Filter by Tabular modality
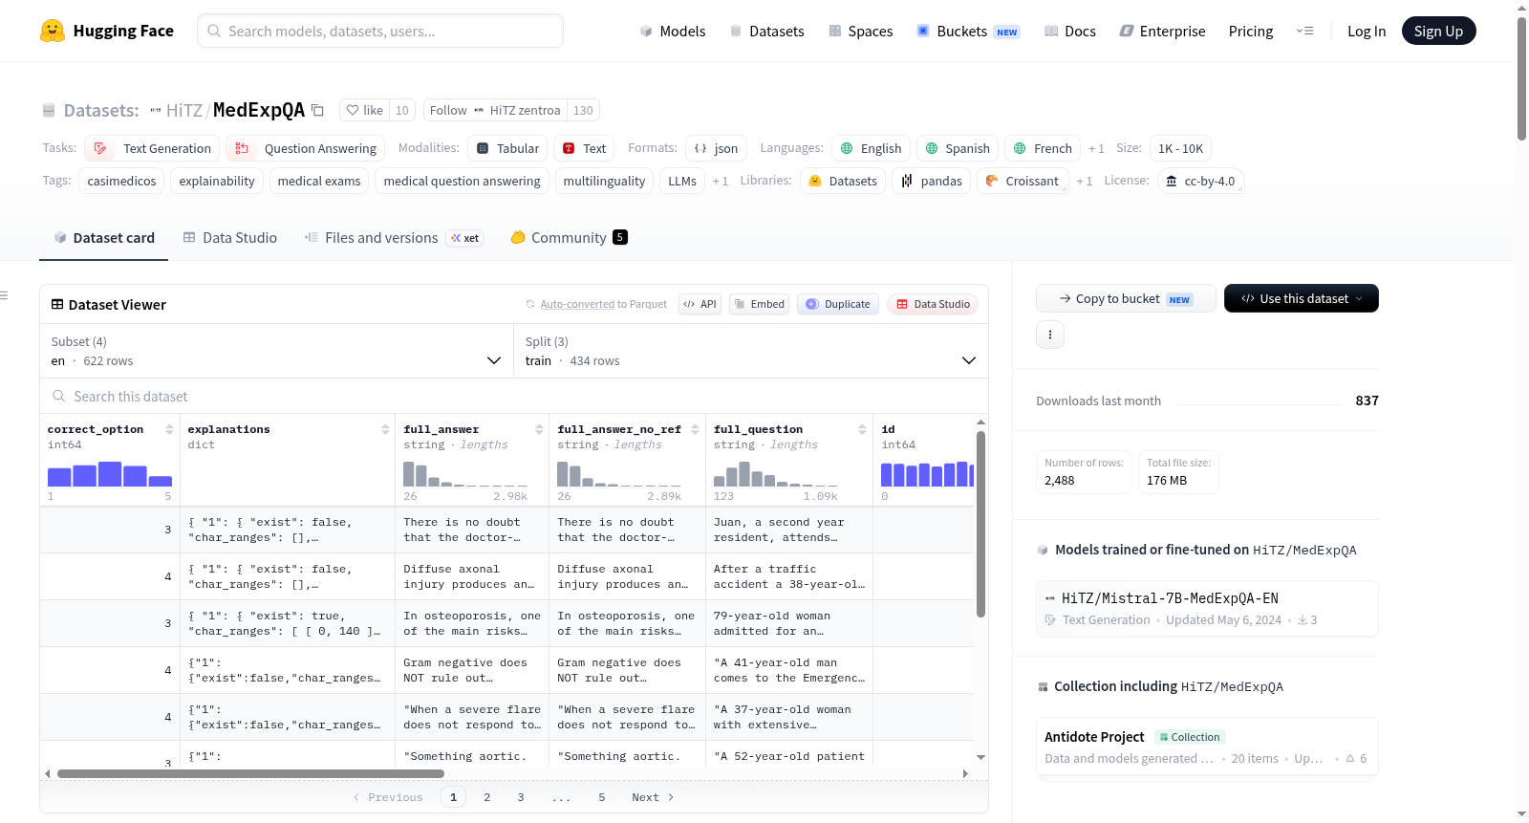Screen dimensions: 1529x823 pyautogui.click(x=507, y=148)
